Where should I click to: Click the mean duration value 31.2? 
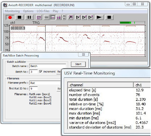point(140,109)
